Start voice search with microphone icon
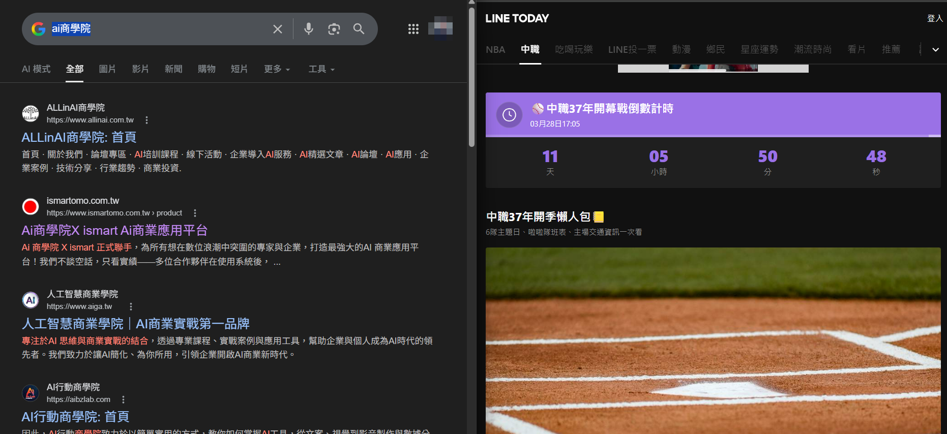The image size is (947, 434). click(x=308, y=29)
